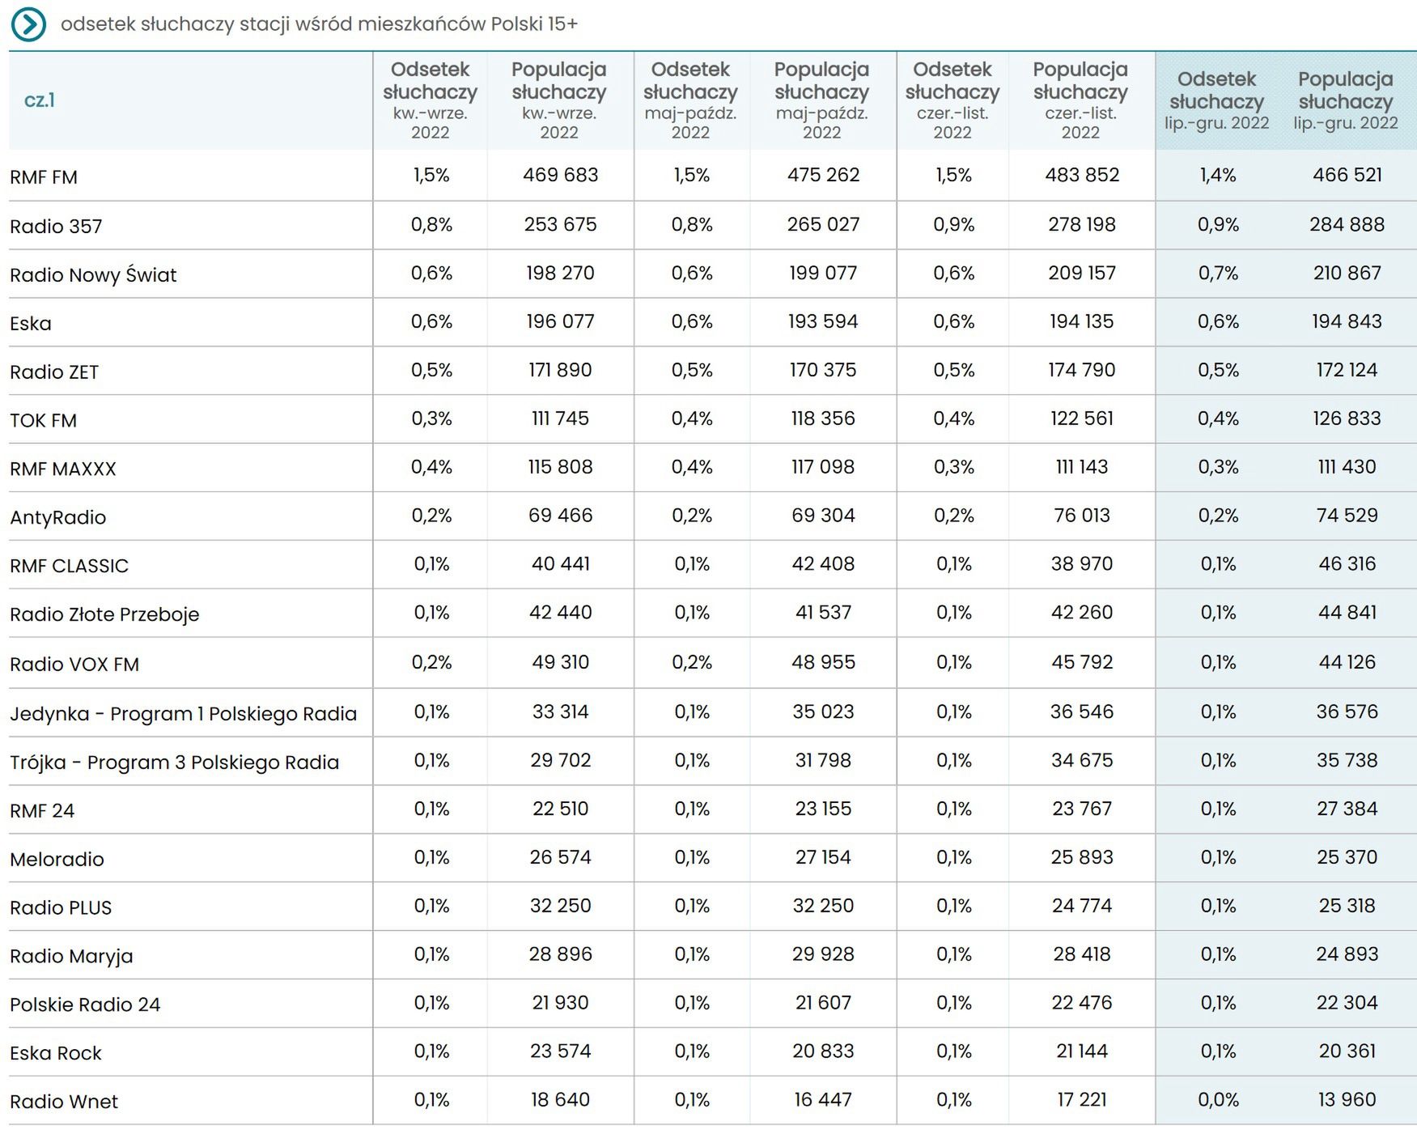Click Jedynka - Program 1 Polskiego Radia
The image size is (1417, 1130).
click(183, 714)
